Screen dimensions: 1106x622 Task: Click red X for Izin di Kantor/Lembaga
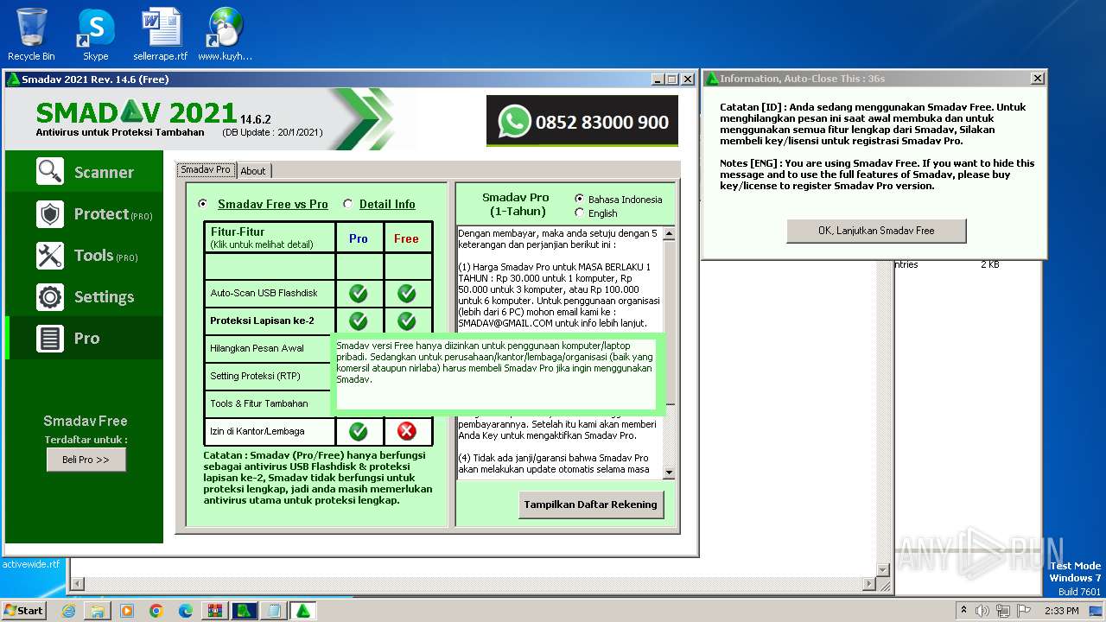coord(407,431)
